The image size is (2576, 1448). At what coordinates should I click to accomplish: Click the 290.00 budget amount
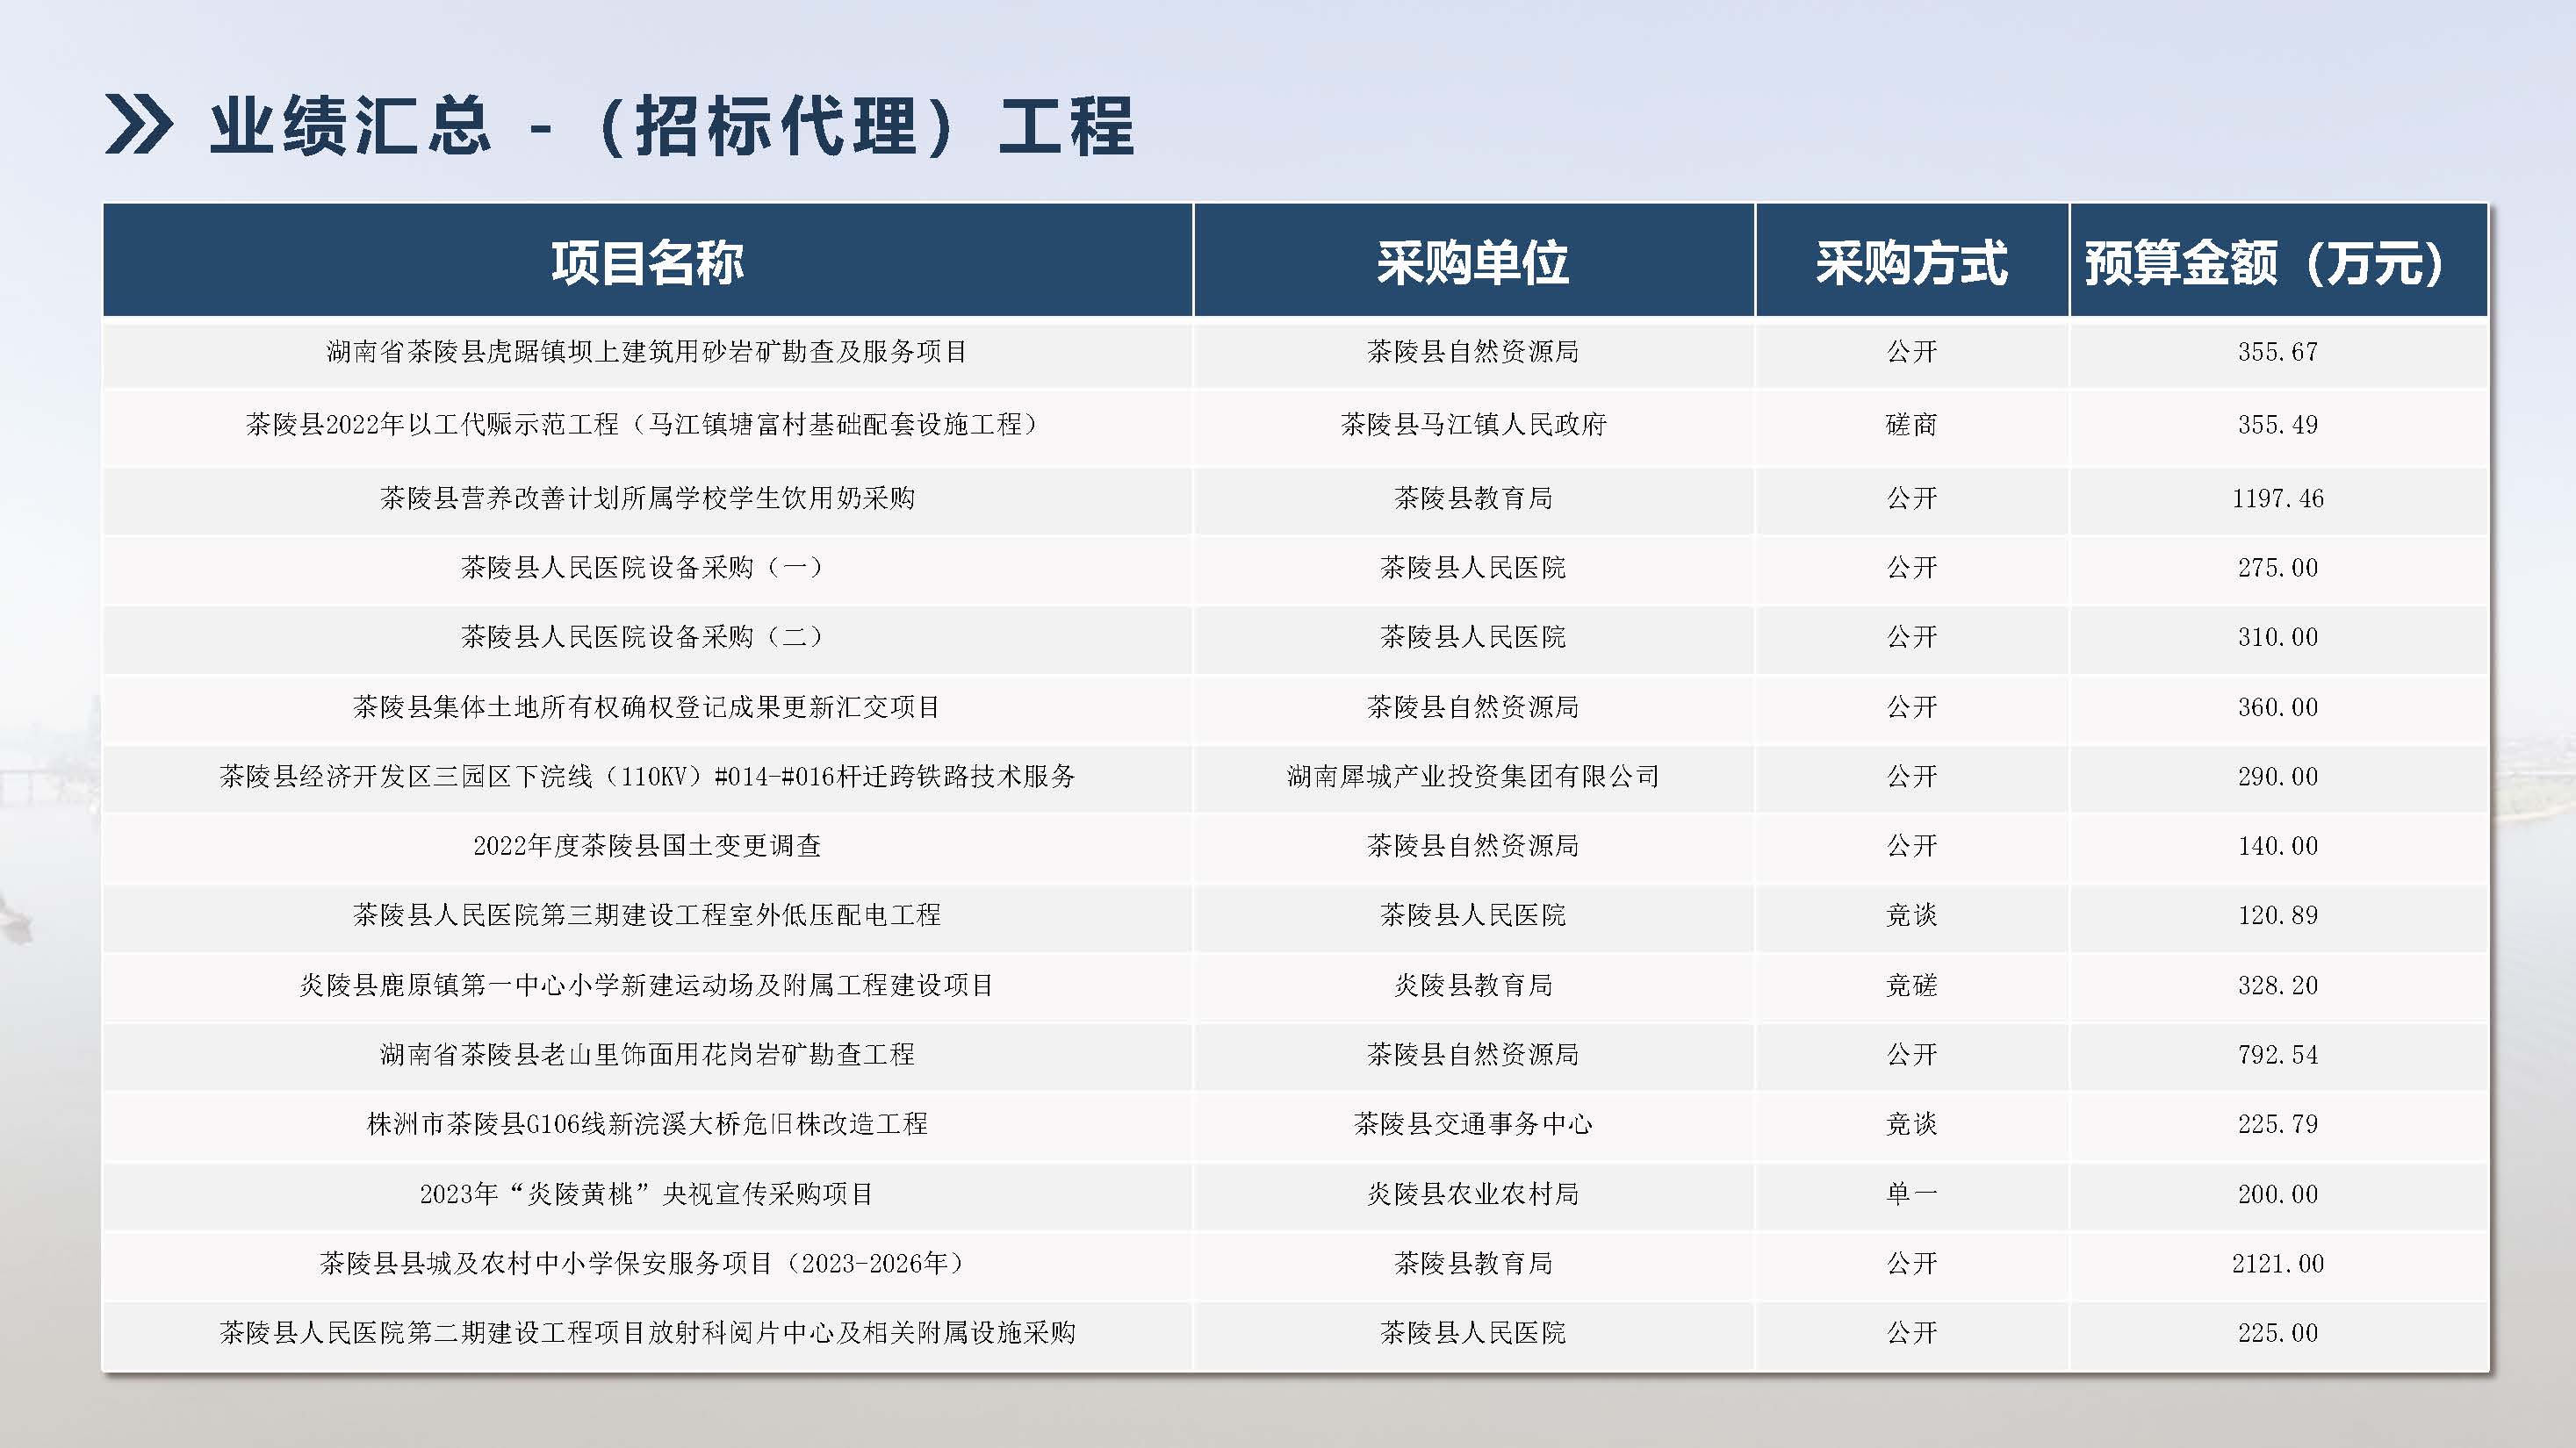[2277, 777]
